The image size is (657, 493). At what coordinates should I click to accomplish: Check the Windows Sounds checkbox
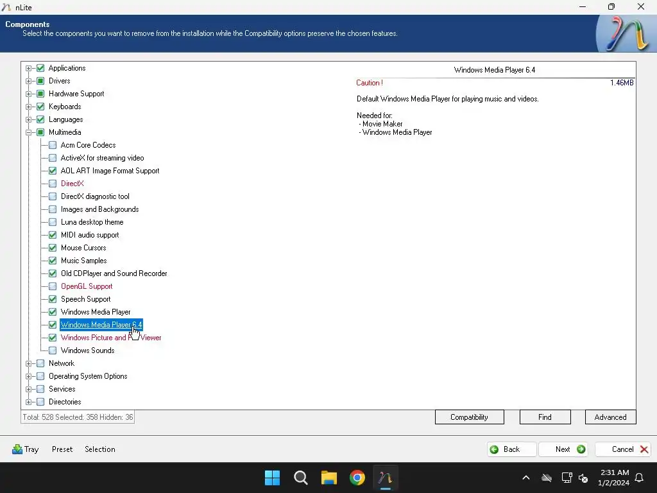pos(53,350)
